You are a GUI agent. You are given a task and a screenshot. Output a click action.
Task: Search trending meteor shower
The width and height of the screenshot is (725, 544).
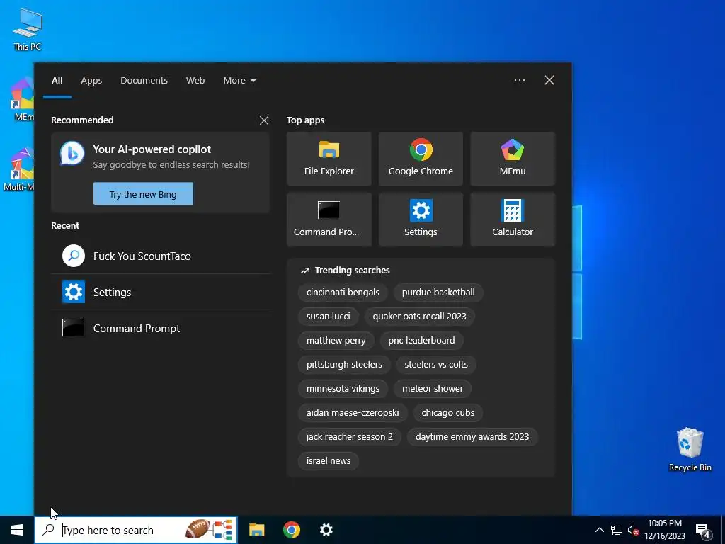tap(433, 389)
